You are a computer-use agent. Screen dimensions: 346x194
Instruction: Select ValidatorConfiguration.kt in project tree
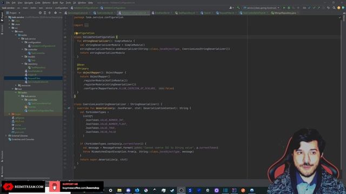43,46
